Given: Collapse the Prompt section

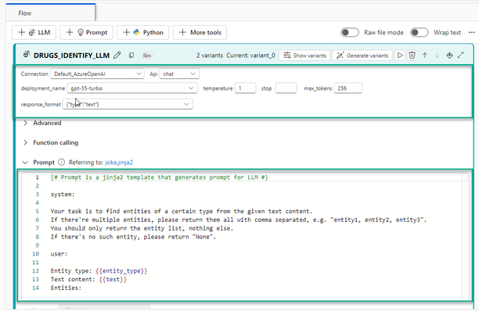Looking at the screenshot, I should (x=26, y=163).
